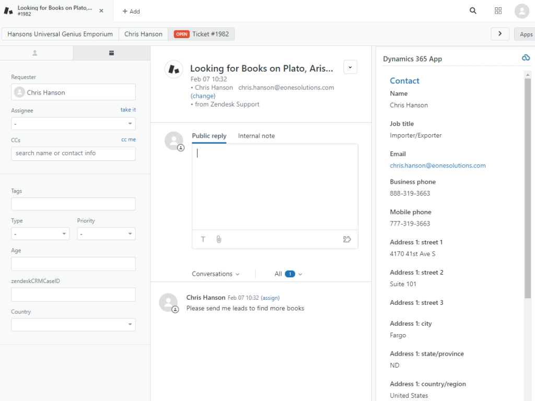Click the 'take it' assignee link
Viewport: 535px width, 401px height.
click(x=128, y=110)
